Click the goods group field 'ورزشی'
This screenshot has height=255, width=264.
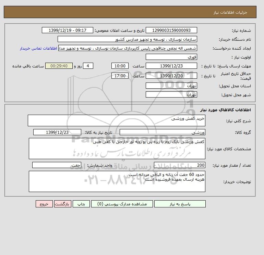pos(162,132)
